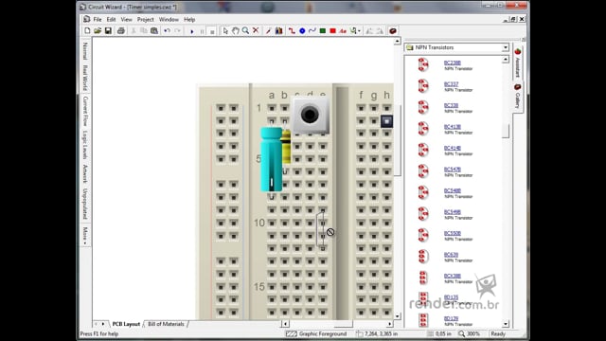Undo the last action

click(x=167, y=31)
